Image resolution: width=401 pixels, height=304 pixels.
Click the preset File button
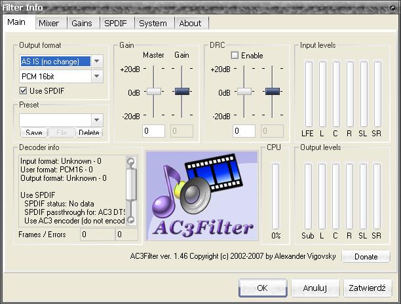[62, 132]
